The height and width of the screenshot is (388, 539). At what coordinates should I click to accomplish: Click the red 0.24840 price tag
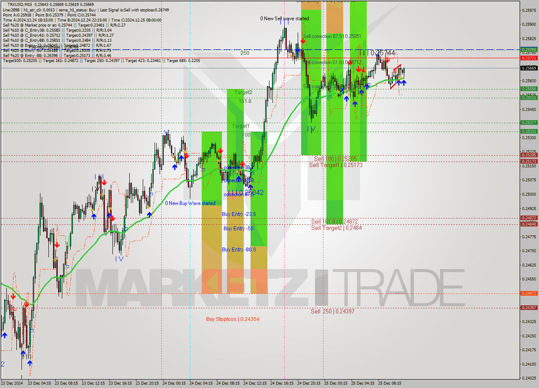coord(529,224)
